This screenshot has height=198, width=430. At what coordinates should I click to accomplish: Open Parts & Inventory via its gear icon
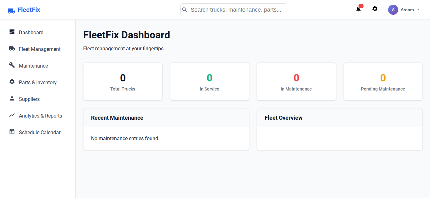pyautogui.click(x=12, y=82)
